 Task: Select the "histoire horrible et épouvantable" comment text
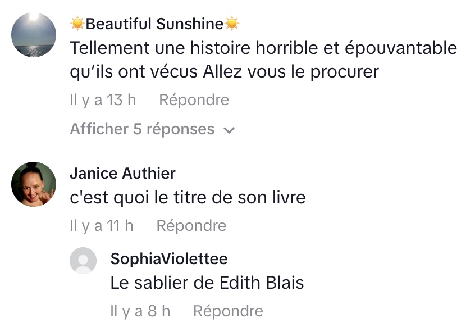tap(263, 48)
